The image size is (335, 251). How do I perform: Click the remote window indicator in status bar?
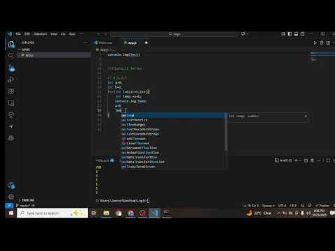click(x=9, y=206)
